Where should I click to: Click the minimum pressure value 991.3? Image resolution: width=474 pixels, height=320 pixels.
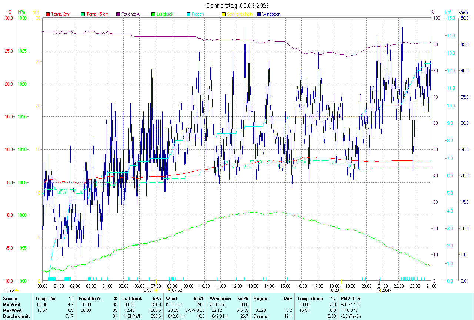tap(156, 304)
